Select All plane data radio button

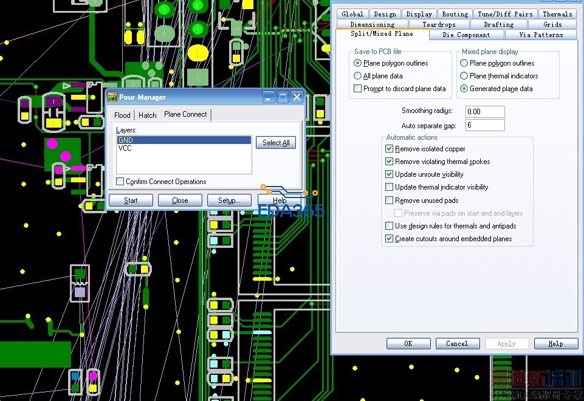(358, 76)
